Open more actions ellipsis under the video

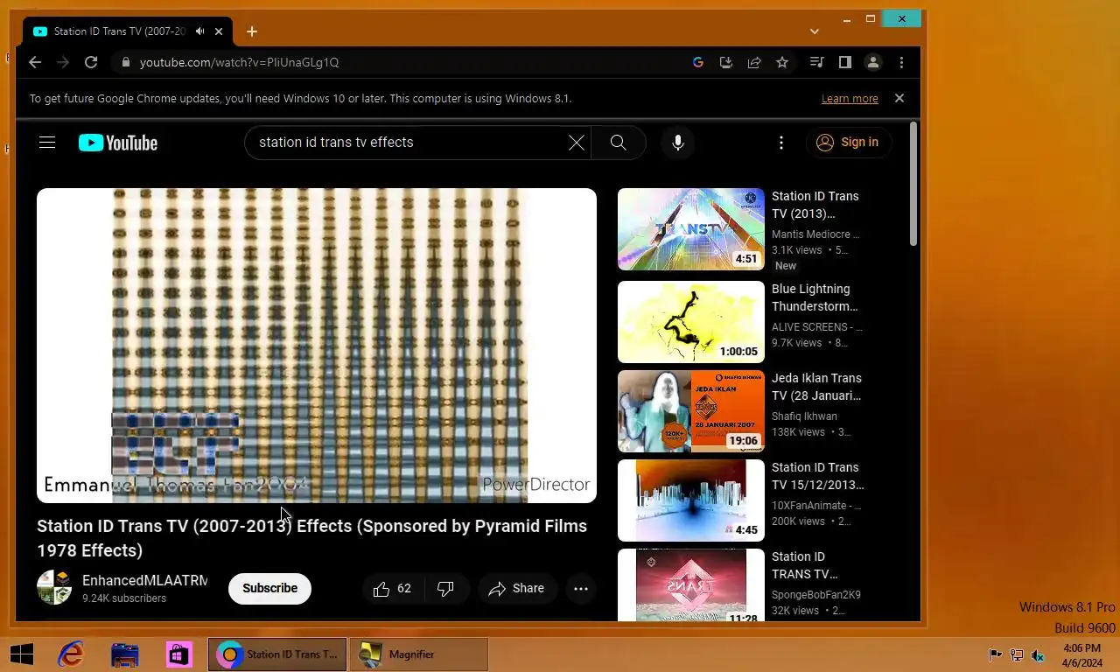(581, 589)
